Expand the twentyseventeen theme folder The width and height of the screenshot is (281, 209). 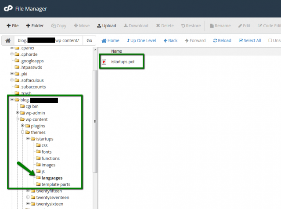pyautogui.click(x=28, y=197)
